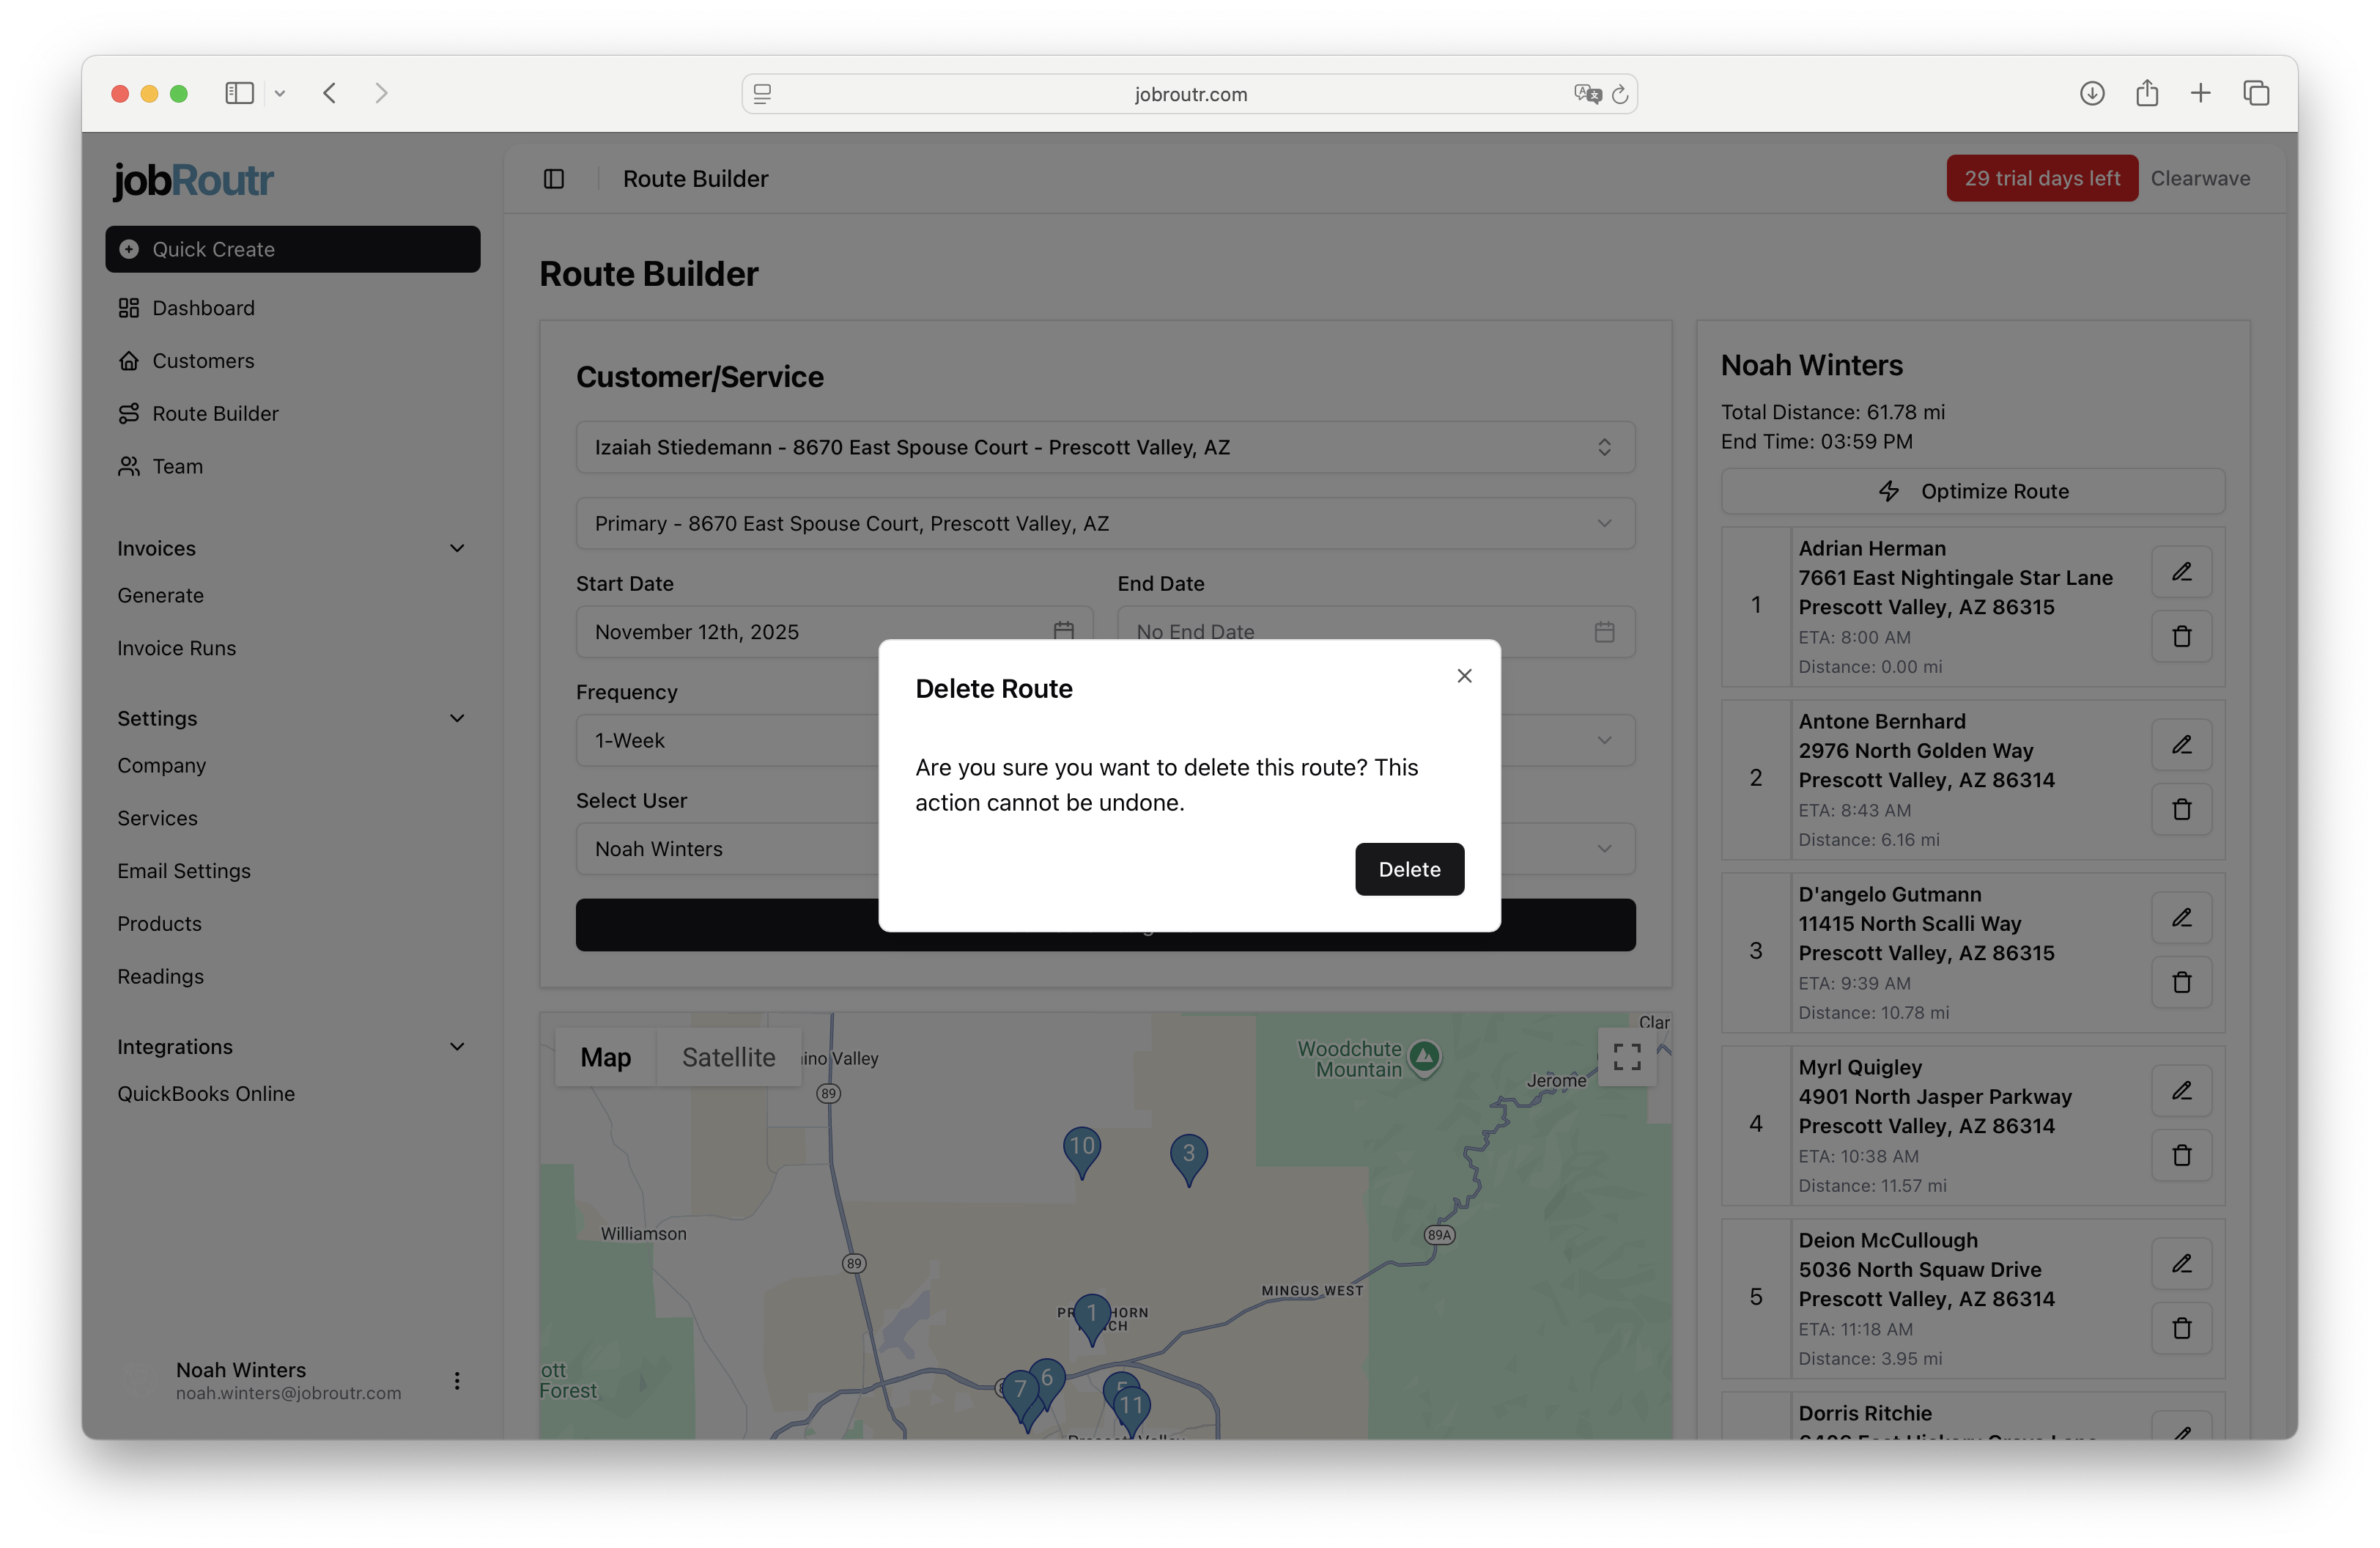This screenshot has width=2380, height=1548.
Task: Open the Dashboard from the sidebar
Action: pyautogui.click(x=203, y=308)
